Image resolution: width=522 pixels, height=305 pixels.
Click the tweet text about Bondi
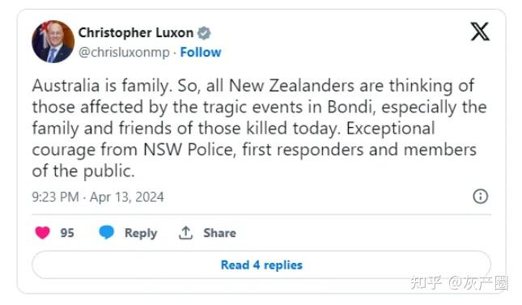pyautogui.click(x=259, y=128)
